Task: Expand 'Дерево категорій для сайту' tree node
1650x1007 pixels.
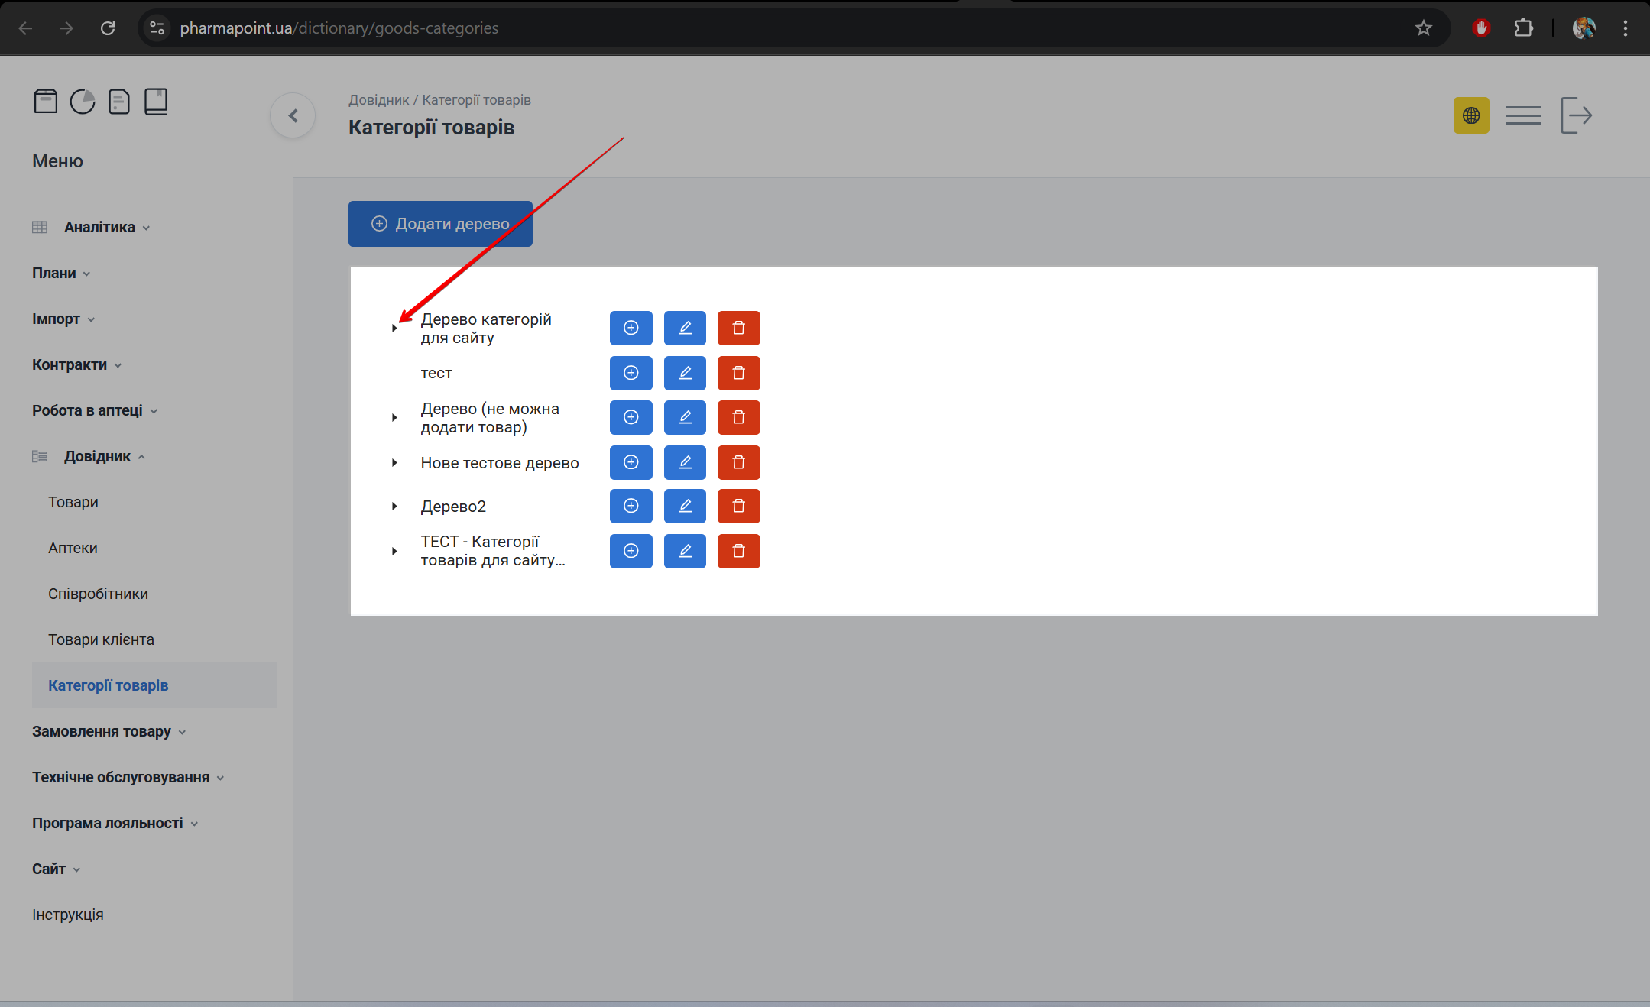Action: pos(394,329)
